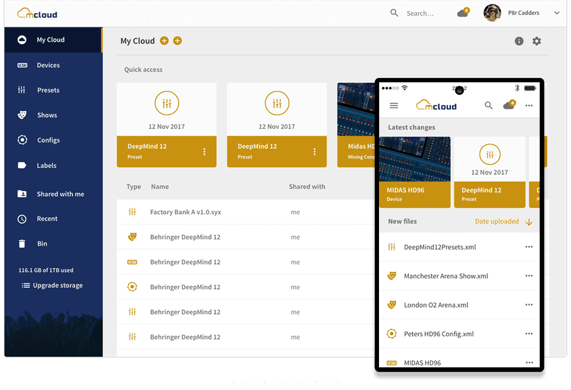
Task: Open Midas mixing console quick access card
Action: (x=356, y=125)
